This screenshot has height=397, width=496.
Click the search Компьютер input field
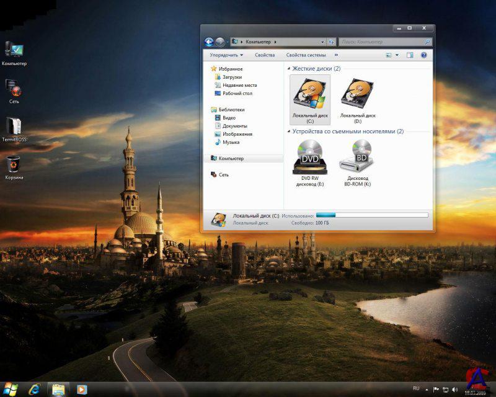click(x=381, y=42)
